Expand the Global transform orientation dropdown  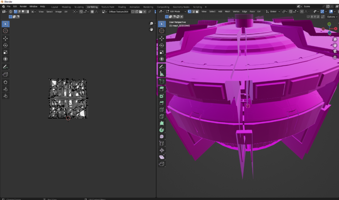(x=273, y=12)
